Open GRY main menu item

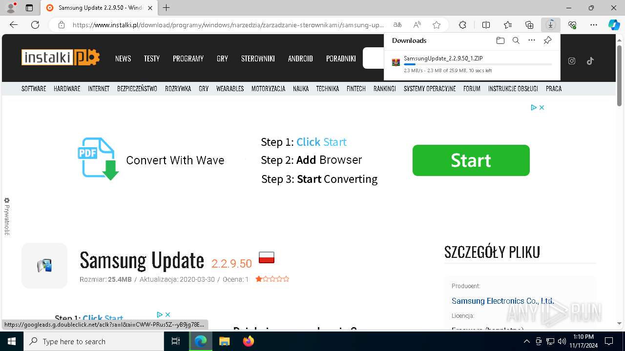(x=223, y=58)
